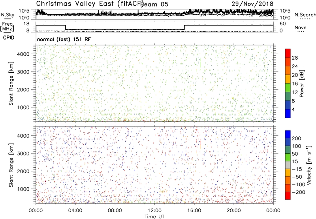Screen dimensions: 316x219
Task: Pick the green 15–50 velocity colorbar segment
Action: 288,157
